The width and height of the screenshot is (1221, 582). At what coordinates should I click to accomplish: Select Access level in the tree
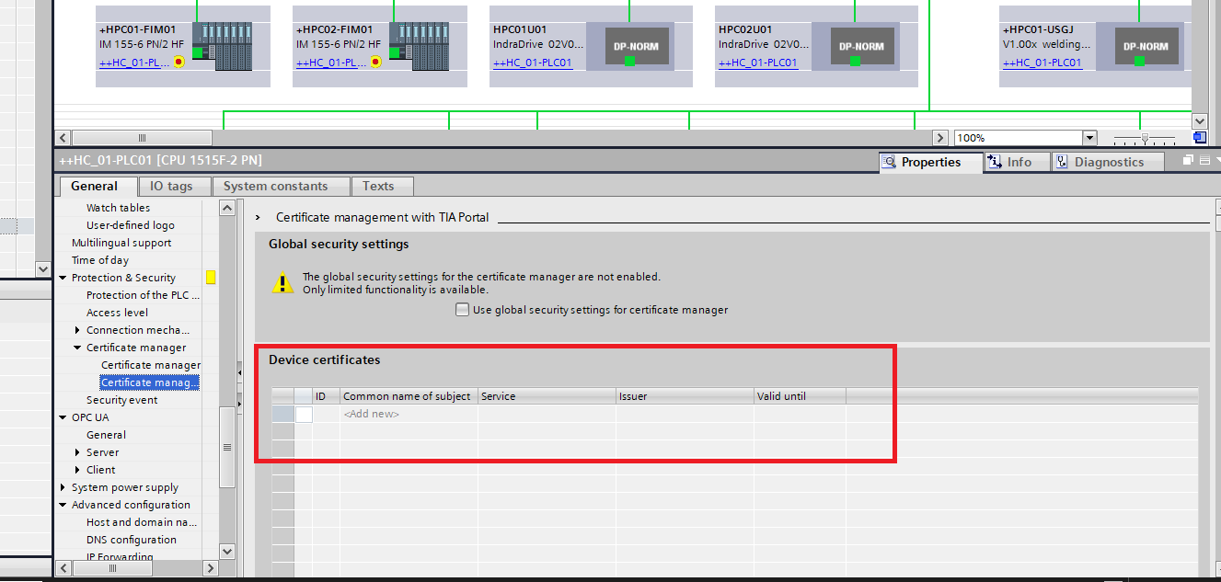pyautogui.click(x=117, y=313)
